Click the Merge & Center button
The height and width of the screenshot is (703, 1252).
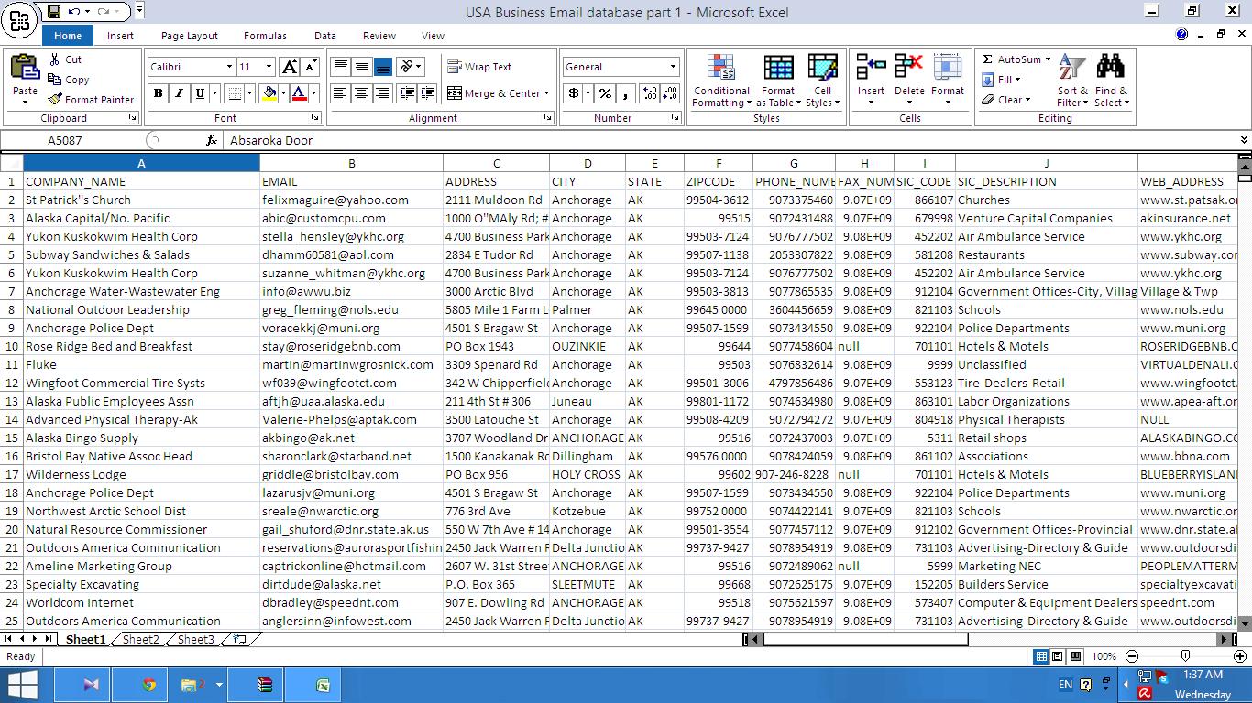(493, 93)
